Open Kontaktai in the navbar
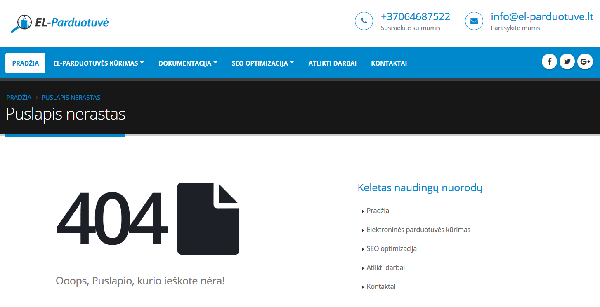Viewport: 600px width, 307px height. (389, 63)
